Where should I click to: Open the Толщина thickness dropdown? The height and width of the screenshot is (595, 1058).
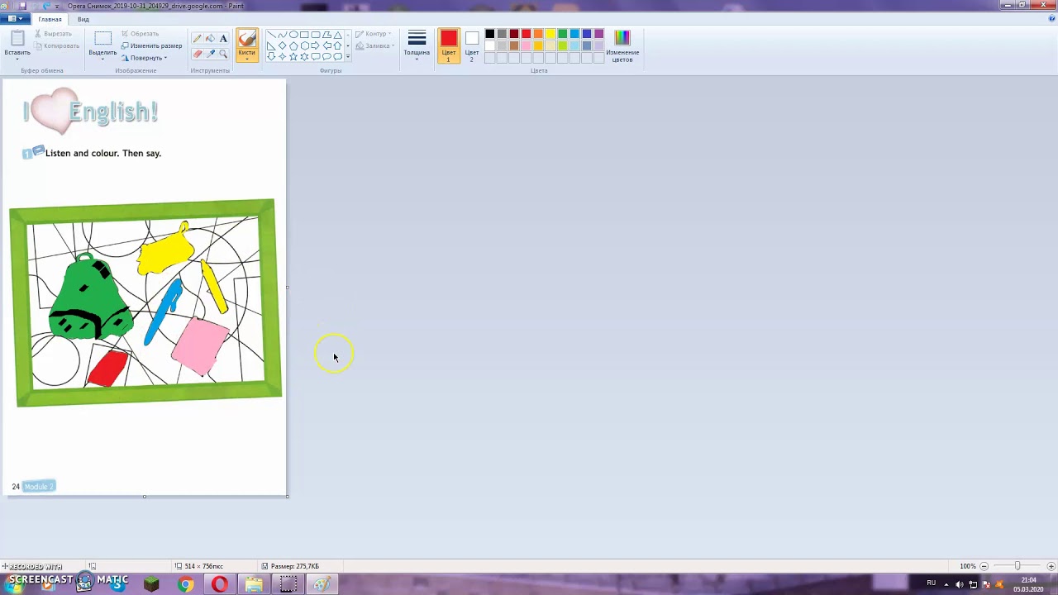(x=417, y=45)
